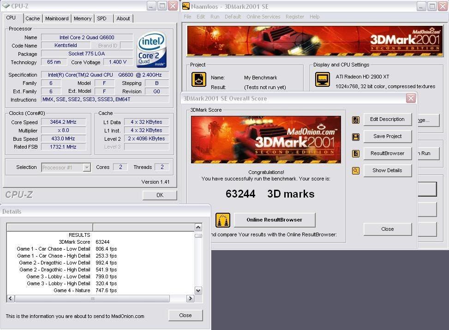Click the Package value Socket 775 LGA
The width and height of the screenshot is (449, 330).
pyautogui.click(x=87, y=54)
